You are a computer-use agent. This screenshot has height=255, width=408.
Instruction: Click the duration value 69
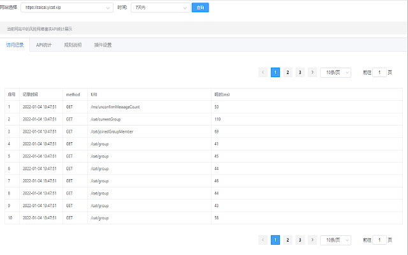coord(217,132)
